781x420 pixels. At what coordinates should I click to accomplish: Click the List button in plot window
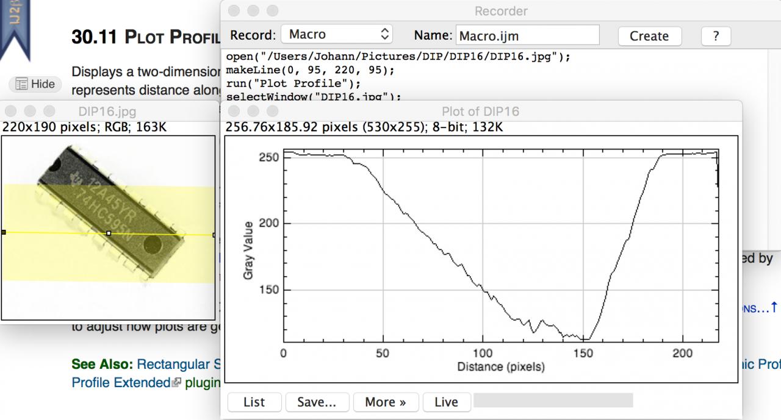254,402
